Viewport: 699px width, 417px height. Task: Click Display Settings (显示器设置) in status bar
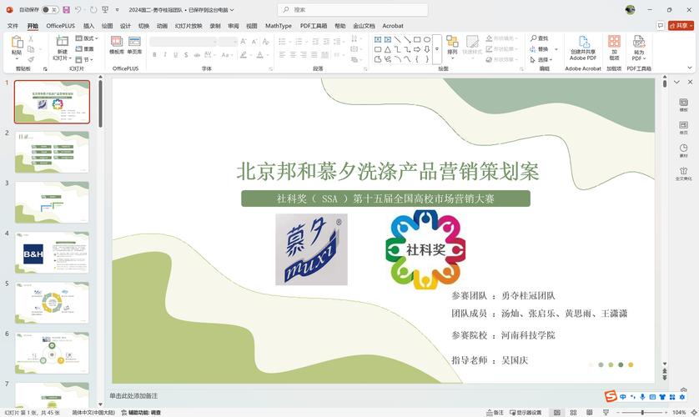coord(526,413)
